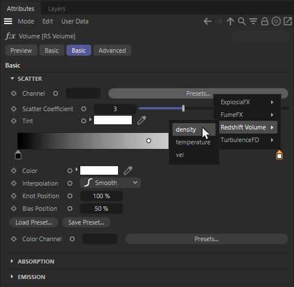Viewport: 294px width, 287px height.
Task: Switch to the Advanced tab
Action: (112, 50)
